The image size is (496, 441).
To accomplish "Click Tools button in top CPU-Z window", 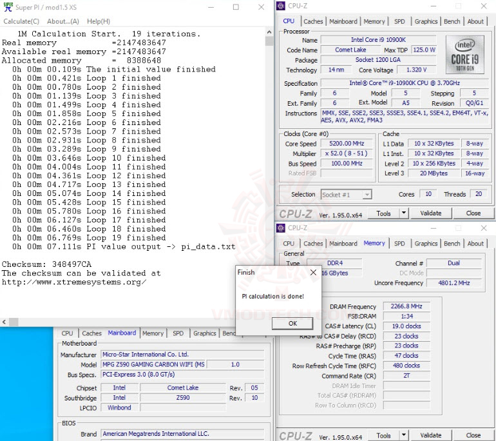I will click(383, 213).
